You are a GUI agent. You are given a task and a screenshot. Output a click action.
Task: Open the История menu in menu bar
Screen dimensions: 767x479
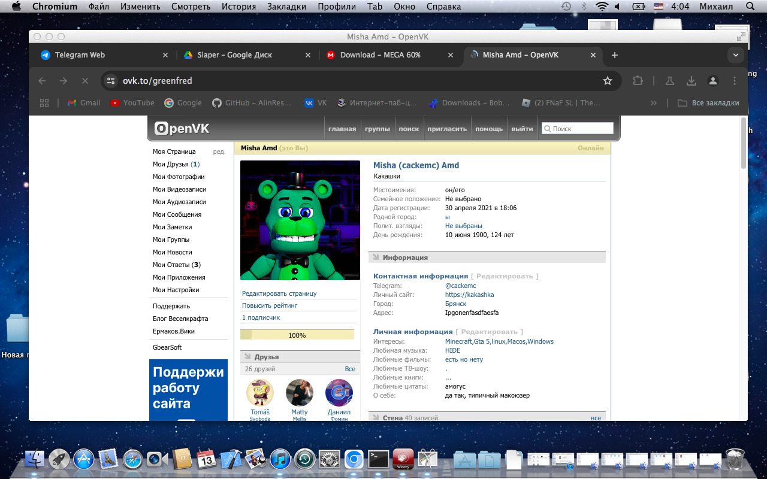238,7
